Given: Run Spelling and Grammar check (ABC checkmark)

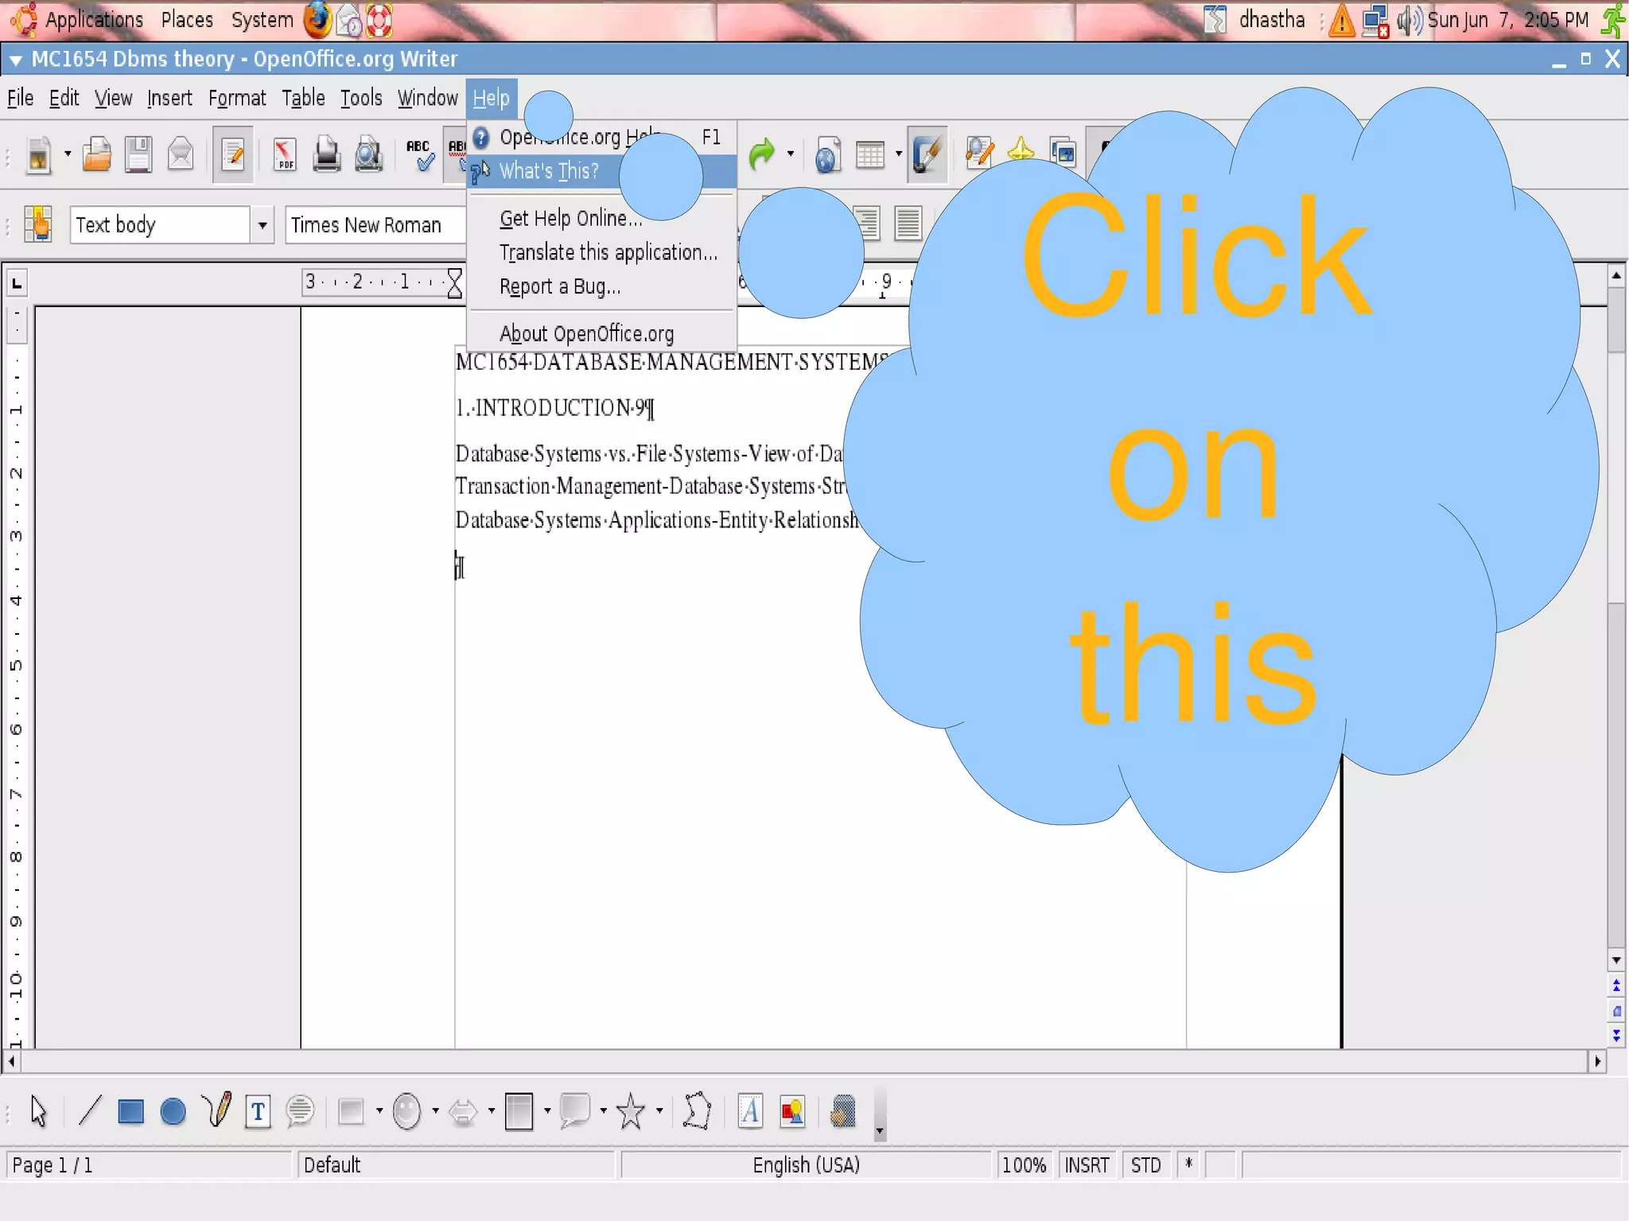Looking at the screenshot, I should [x=420, y=154].
